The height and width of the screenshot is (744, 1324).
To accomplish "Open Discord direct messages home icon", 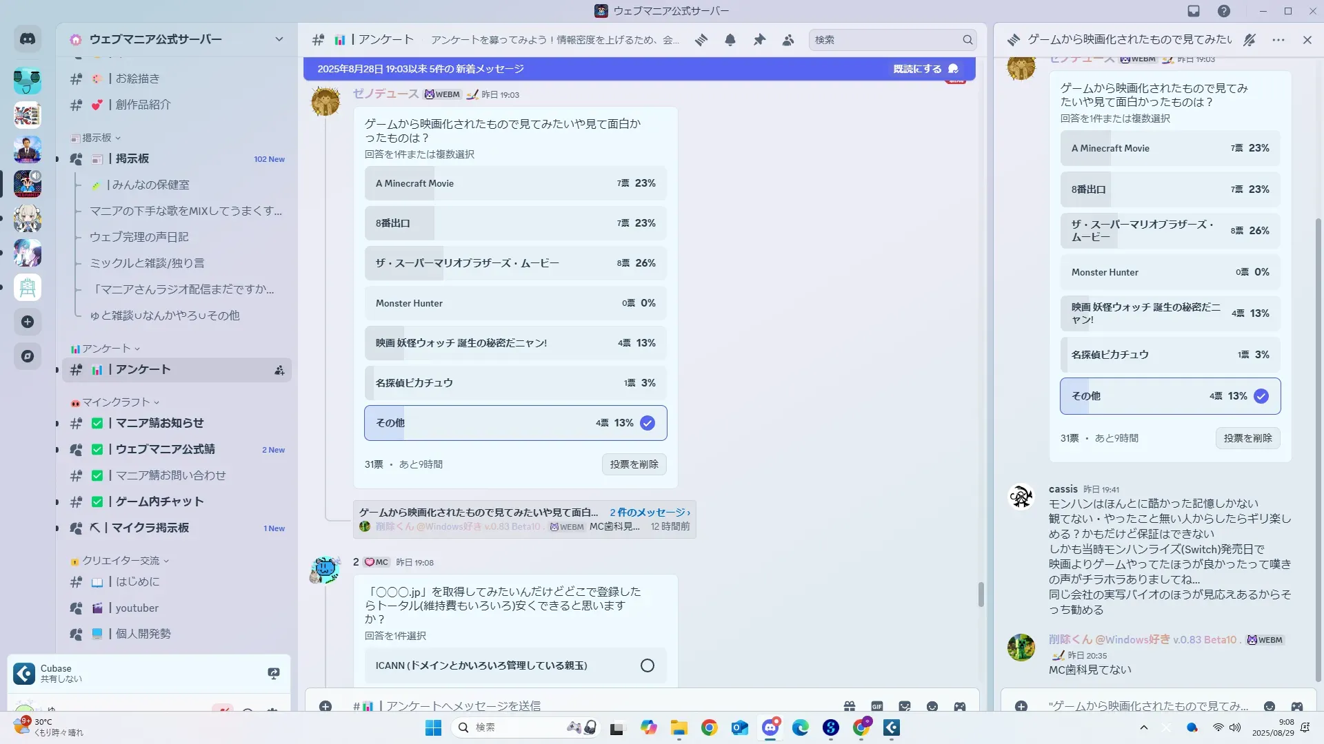I will 28,39.
